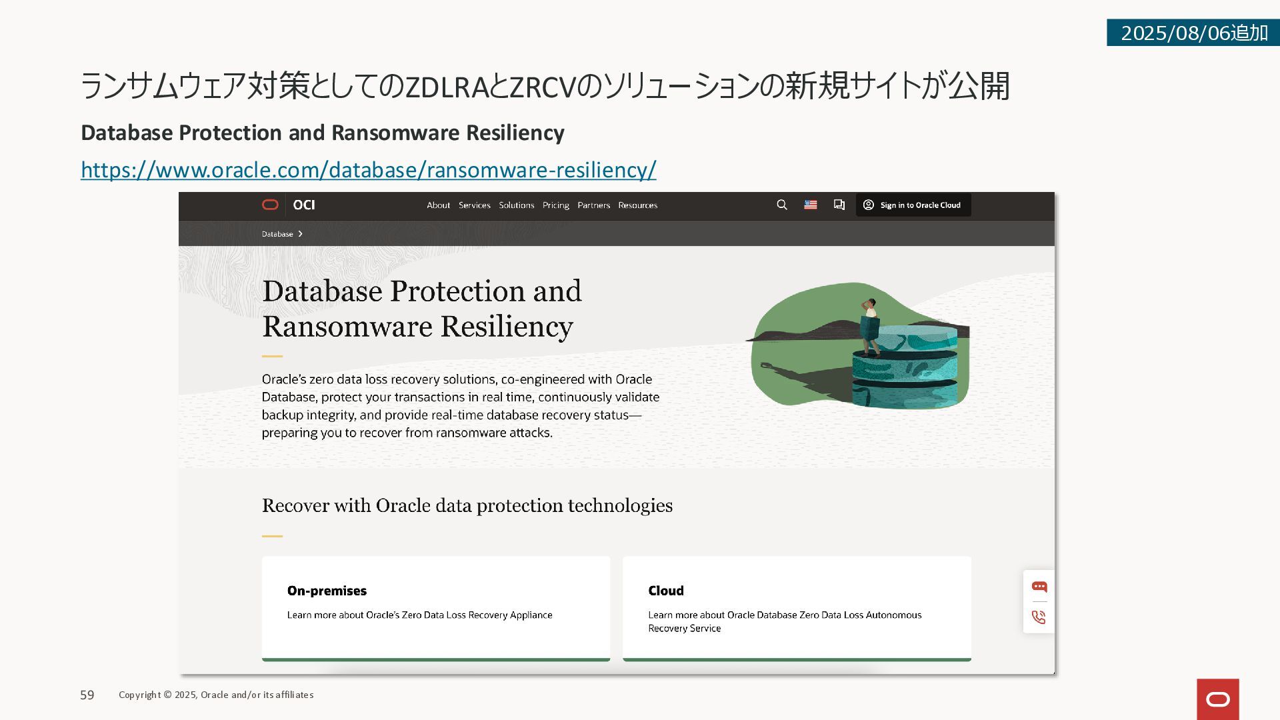Open the Solutions menu
The height and width of the screenshot is (720, 1280).
[517, 205]
